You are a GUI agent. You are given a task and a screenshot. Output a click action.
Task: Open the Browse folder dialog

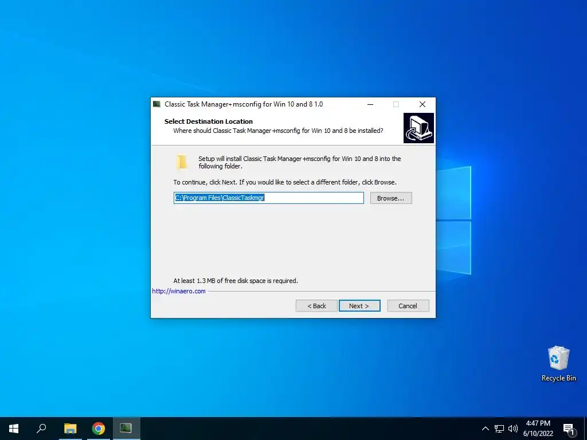[391, 198]
